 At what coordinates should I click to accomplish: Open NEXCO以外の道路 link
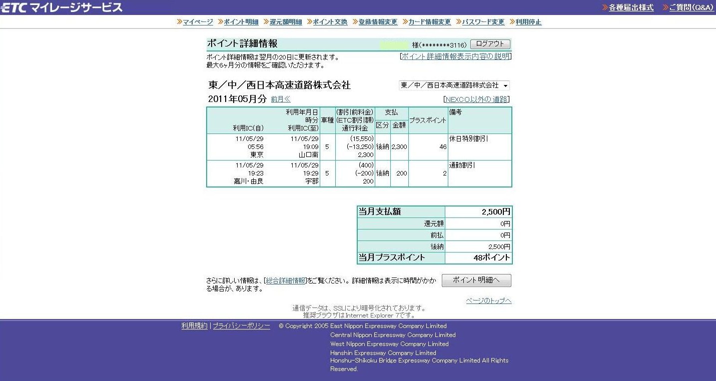pos(476,99)
